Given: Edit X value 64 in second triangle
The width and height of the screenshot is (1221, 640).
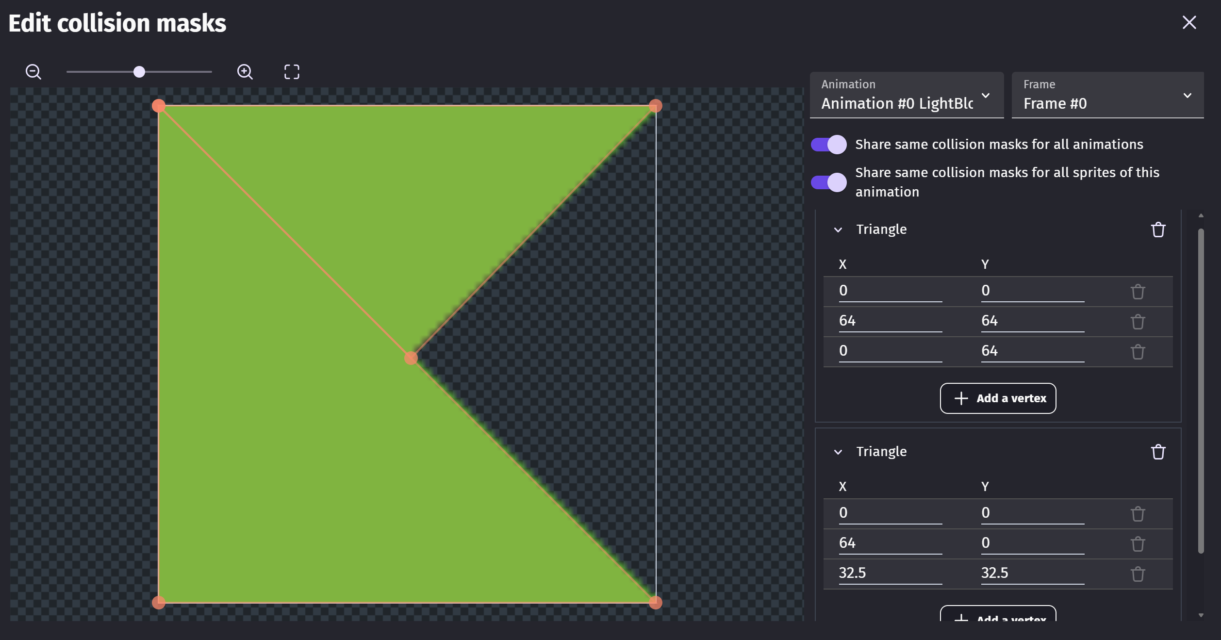Looking at the screenshot, I should click(891, 543).
